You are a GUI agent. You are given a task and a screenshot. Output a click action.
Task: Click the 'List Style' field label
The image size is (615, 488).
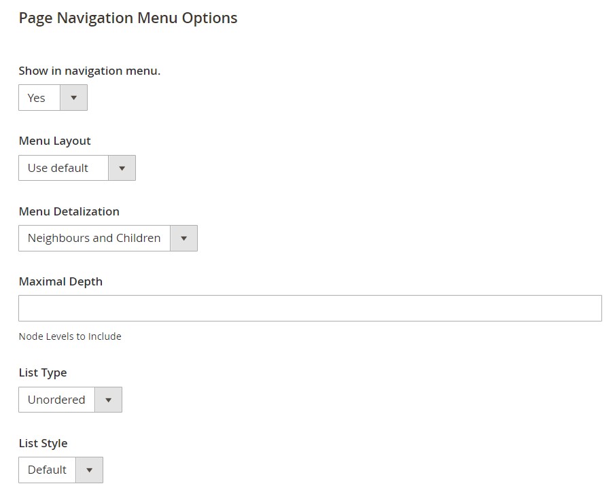tap(43, 443)
